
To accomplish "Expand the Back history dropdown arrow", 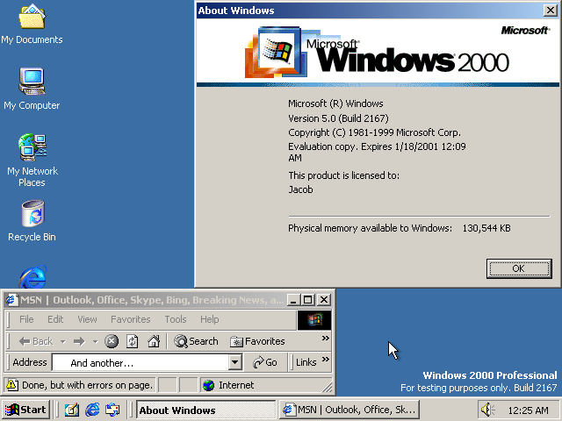I will pyautogui.click(x=63, y=341).
